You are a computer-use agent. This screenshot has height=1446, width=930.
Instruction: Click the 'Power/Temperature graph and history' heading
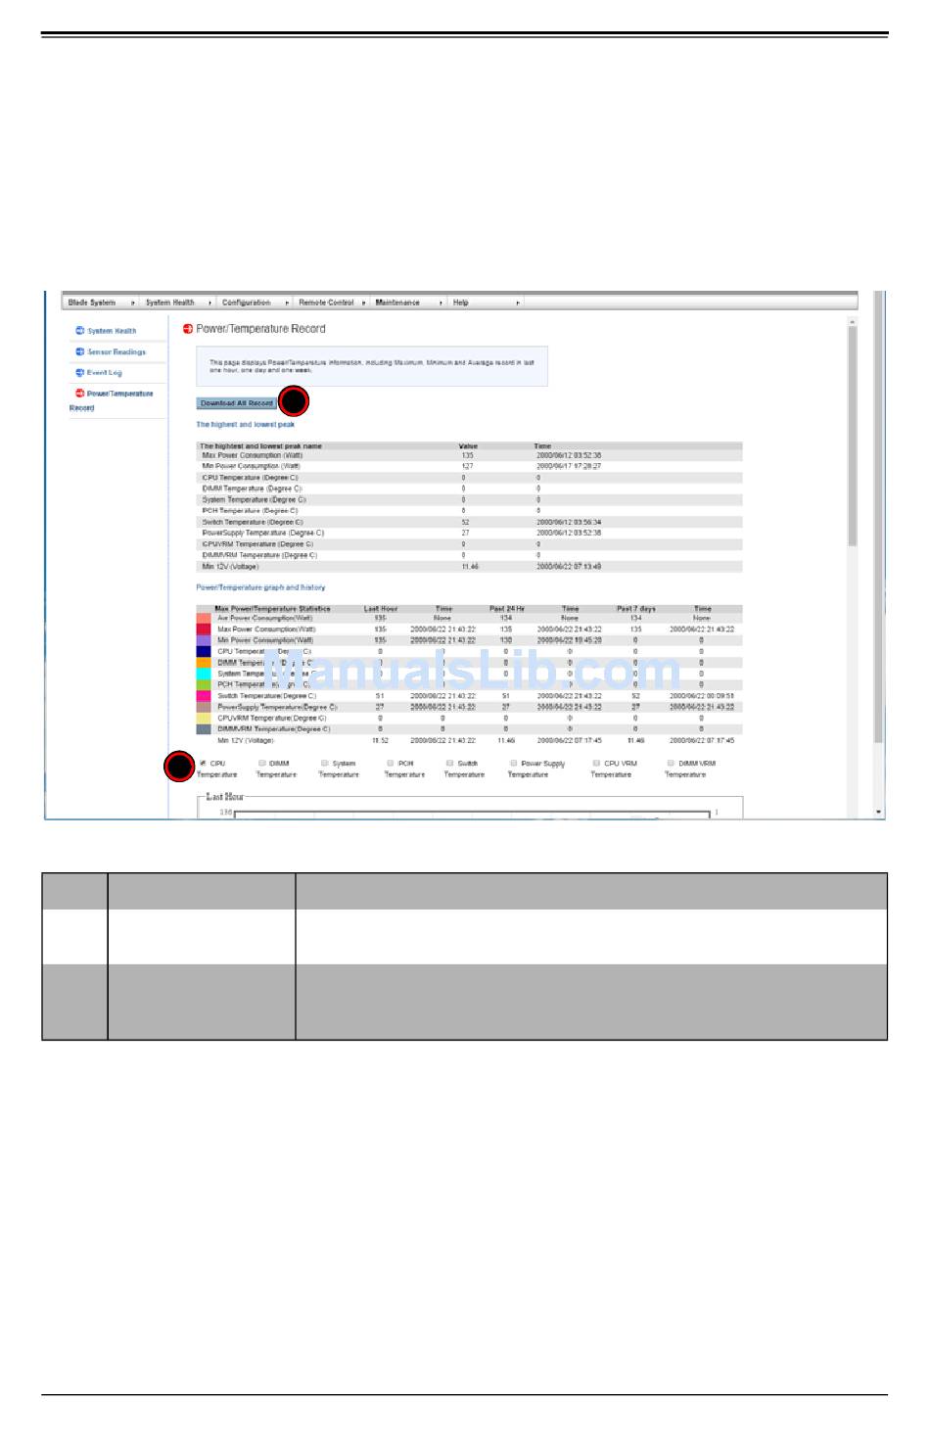click(x=260, y=587)
